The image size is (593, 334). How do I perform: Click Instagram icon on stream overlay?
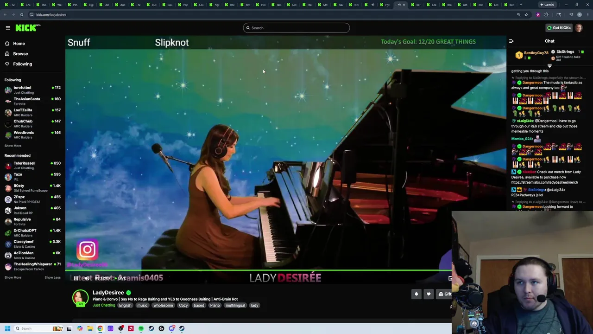coord(87,250)
